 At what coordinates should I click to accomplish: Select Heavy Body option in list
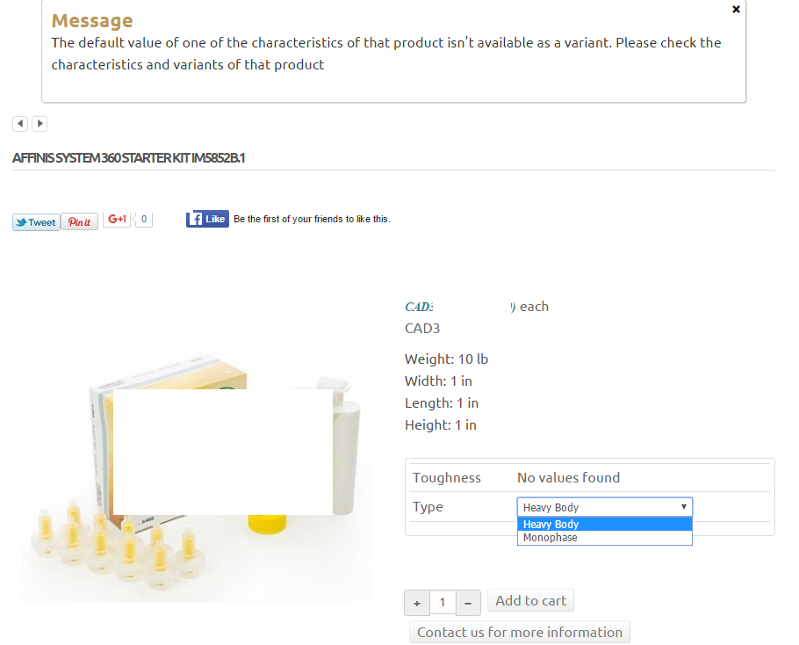pos(604,525)
